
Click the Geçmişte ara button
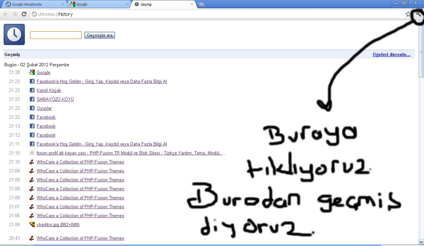100,35
